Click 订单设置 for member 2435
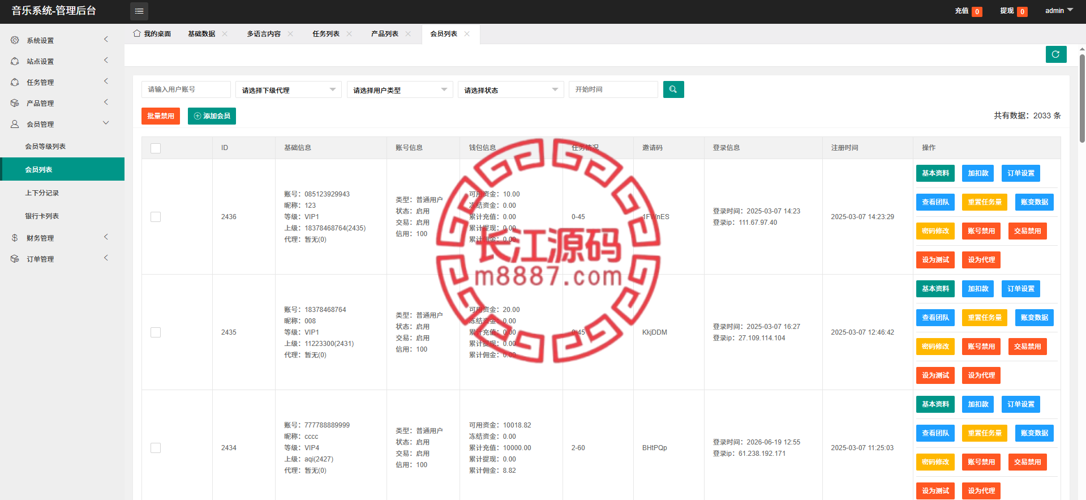The image size is (1086, 500). point(1021,289)
